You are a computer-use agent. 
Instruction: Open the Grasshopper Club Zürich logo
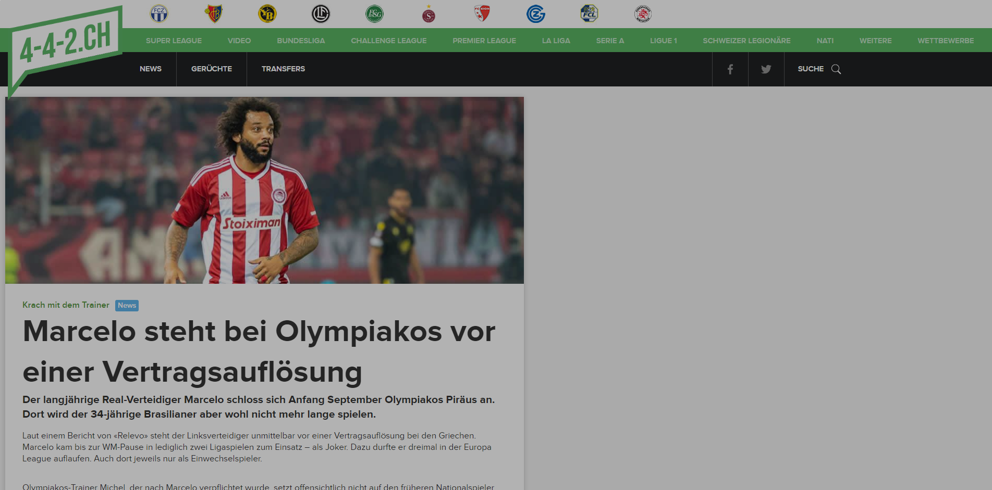click(536, 14)
